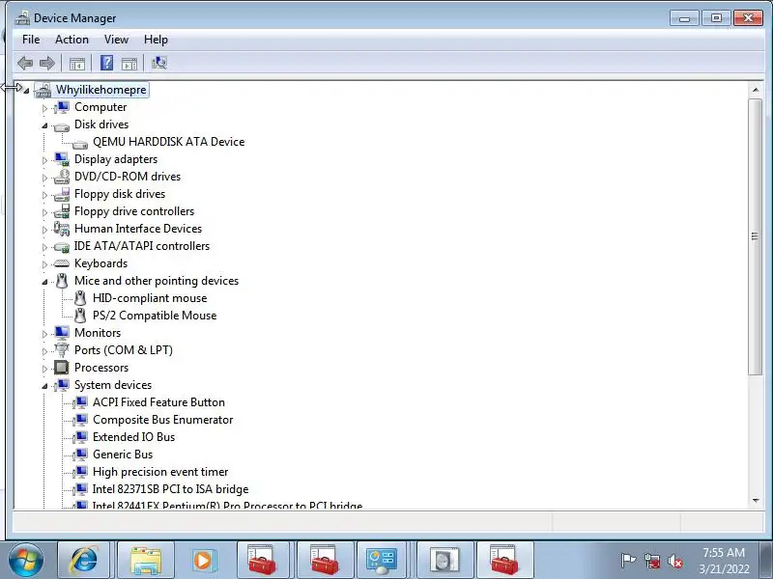Collapse the System devices category

click(x=44, y=386)
